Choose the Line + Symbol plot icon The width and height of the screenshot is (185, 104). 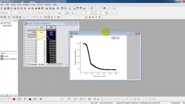[x=9, y=99]
